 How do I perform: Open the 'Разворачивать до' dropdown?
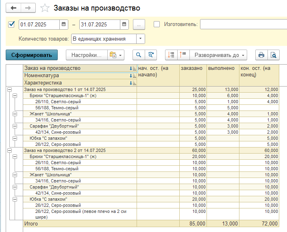coord(218,55)
